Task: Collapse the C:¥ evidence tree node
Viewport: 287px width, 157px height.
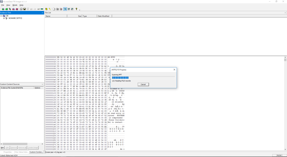Action: click(1, 16)
